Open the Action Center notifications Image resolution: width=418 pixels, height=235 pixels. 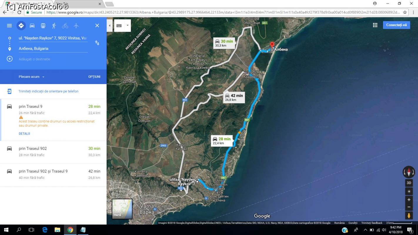point(410,230)
